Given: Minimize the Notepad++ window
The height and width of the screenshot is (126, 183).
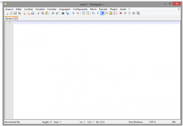Looking at the screenshot, I should (x=165, y=4).
